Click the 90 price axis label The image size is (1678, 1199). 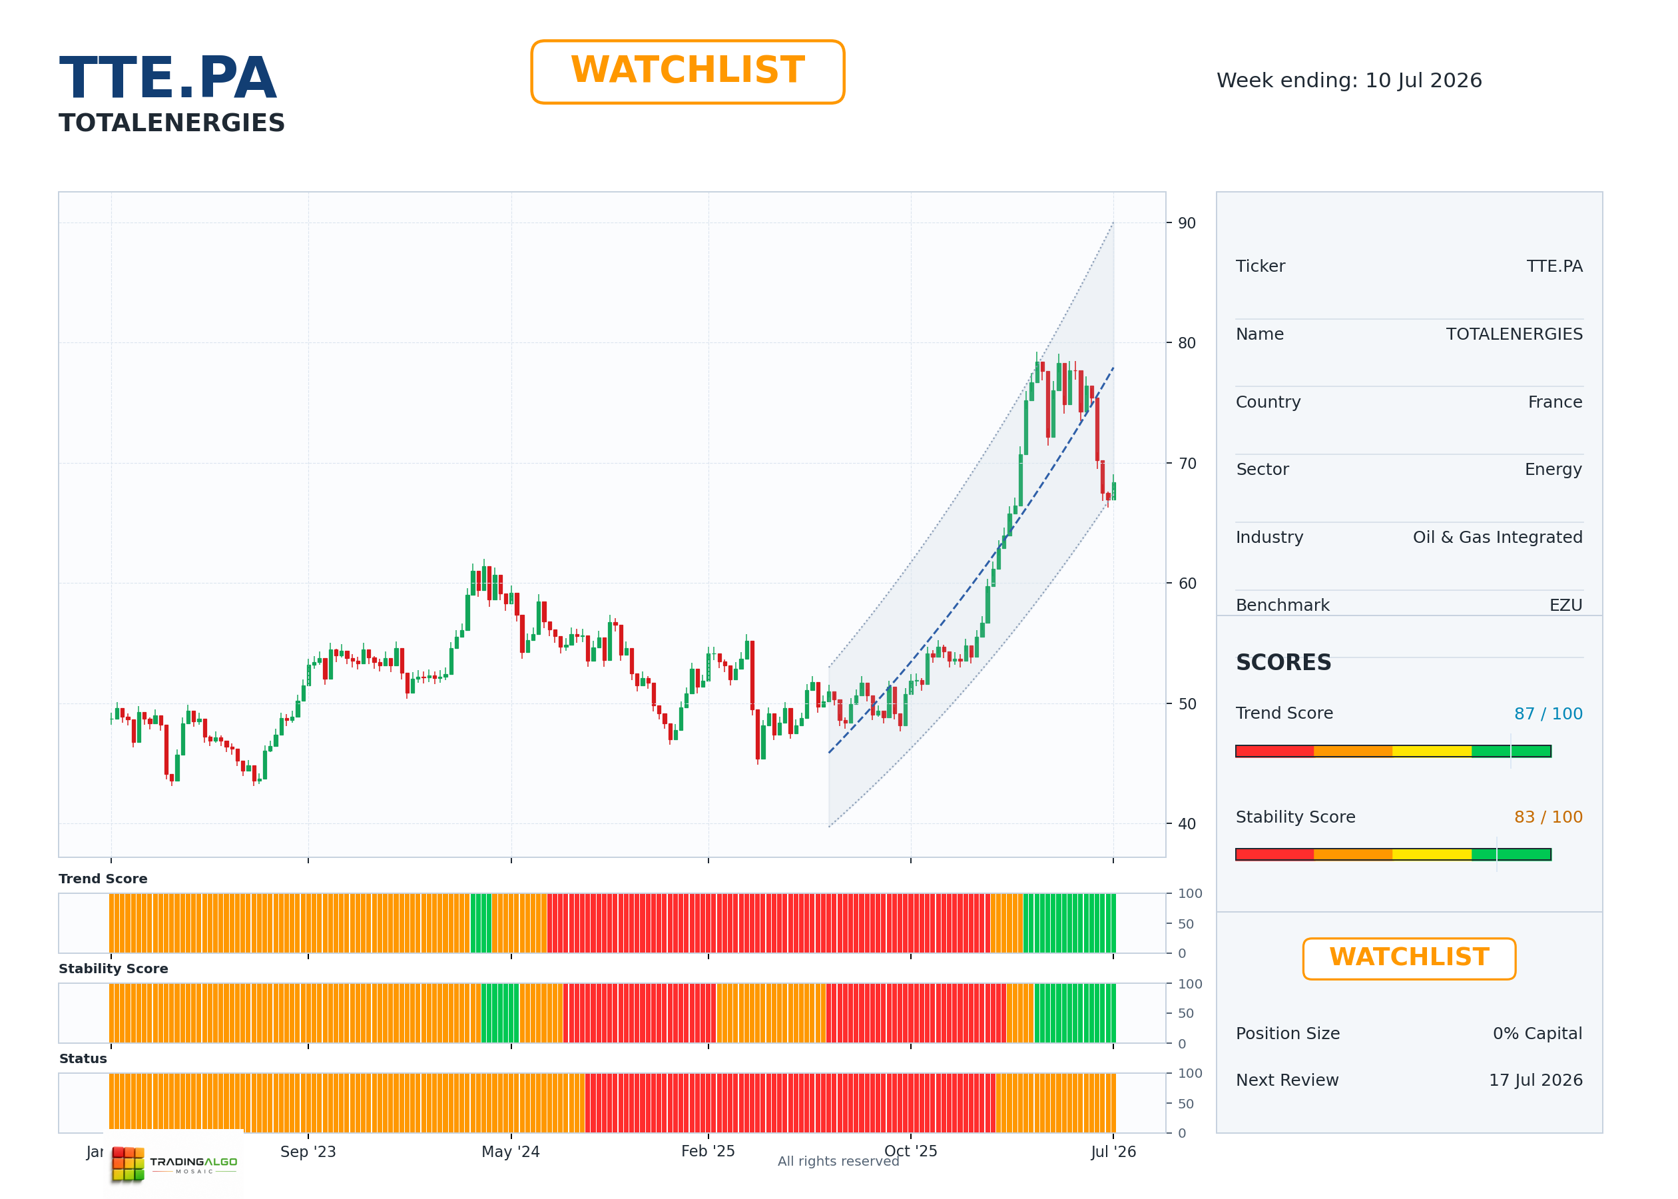[x=1187, y=223]
